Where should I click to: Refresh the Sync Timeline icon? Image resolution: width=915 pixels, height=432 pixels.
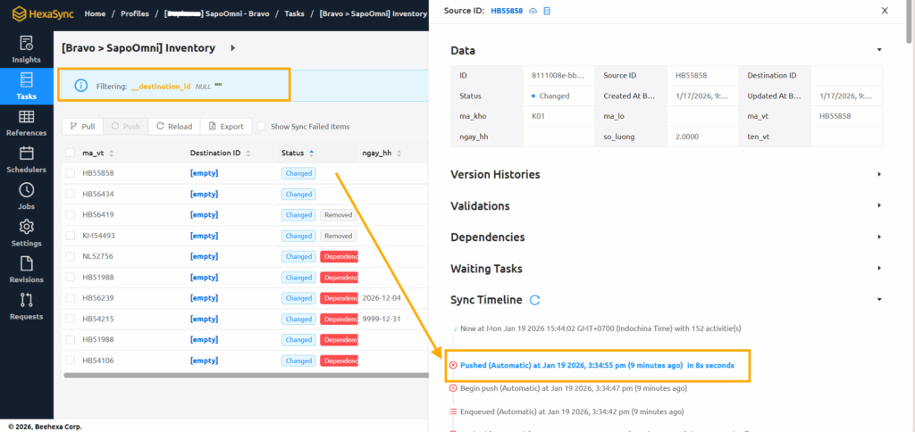[x=535, y=300]
